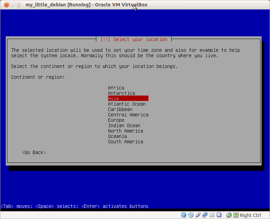This screenshot has width=270, height=219.
Task: Click the USB devices icon
Action: pos(198,215)
